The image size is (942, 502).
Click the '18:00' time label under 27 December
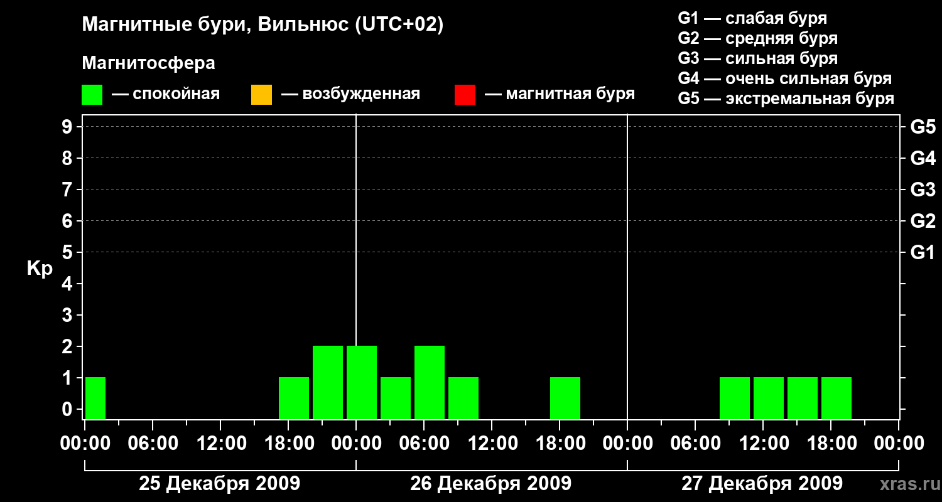click(831, 443)
